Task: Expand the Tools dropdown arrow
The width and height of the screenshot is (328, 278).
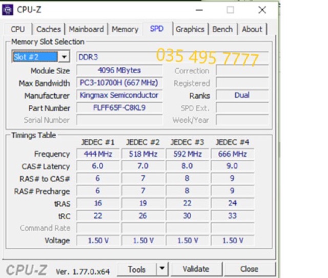Action: pos(162,269)
